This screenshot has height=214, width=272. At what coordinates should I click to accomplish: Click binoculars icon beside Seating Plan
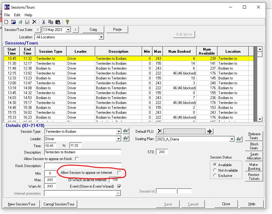click(x=239, y=139)
